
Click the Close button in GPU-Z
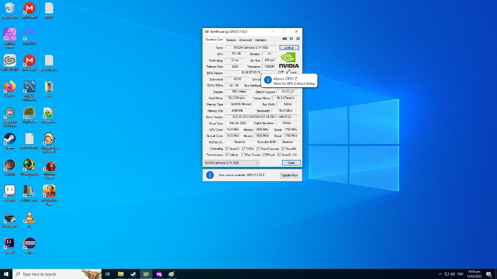tap(291, 163)
